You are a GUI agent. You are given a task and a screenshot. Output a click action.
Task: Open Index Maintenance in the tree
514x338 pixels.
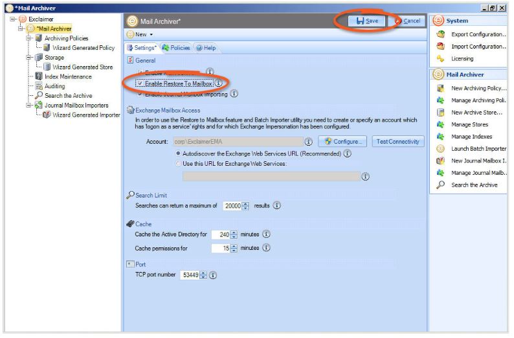68,76
